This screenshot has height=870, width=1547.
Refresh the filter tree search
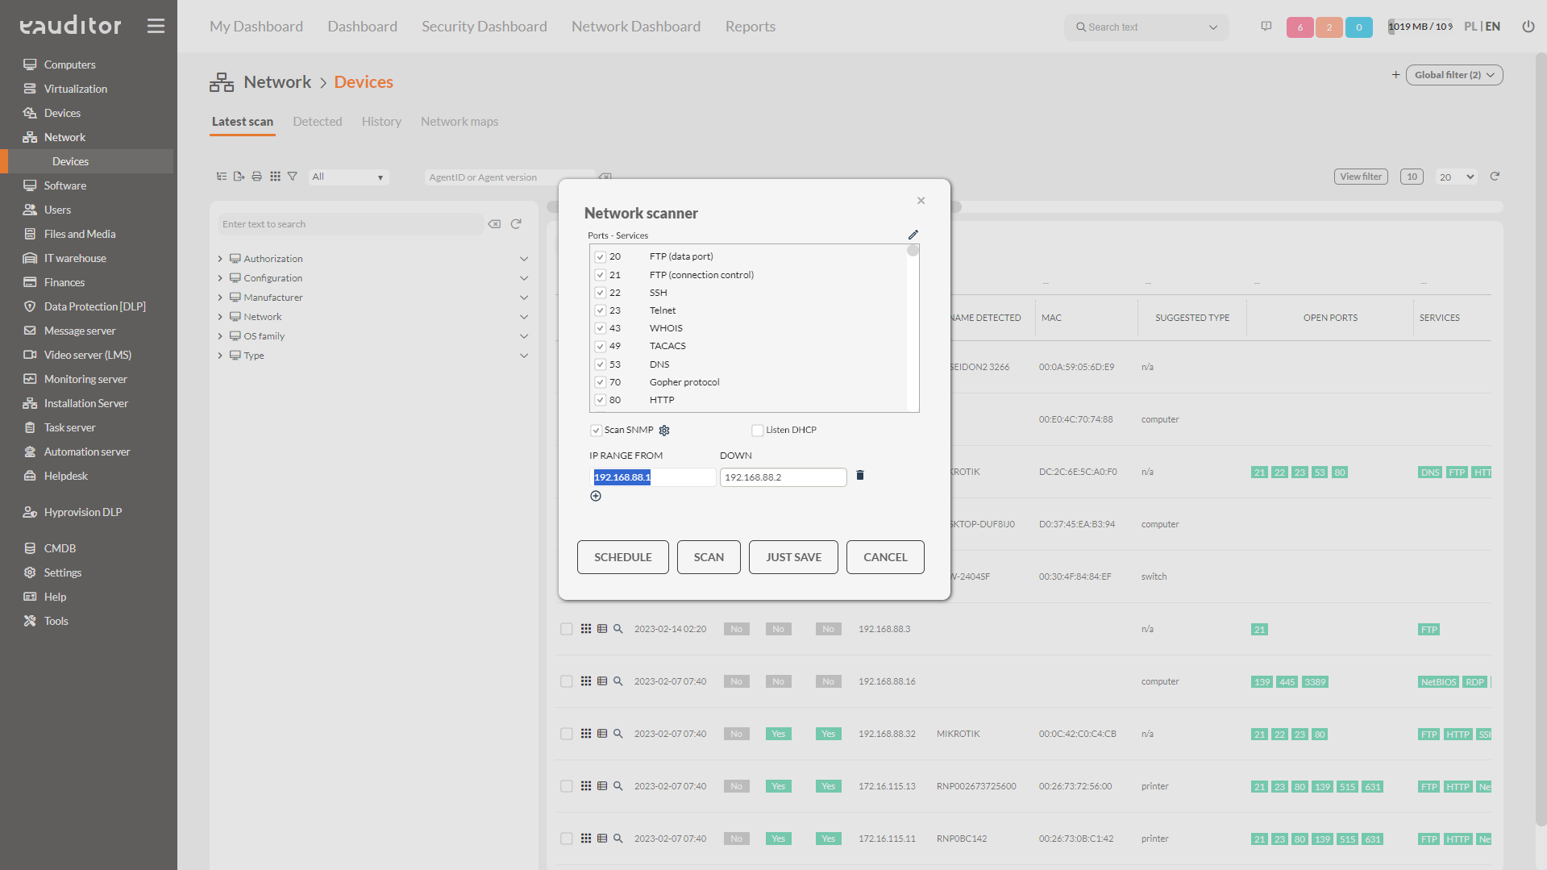(516, 224)
